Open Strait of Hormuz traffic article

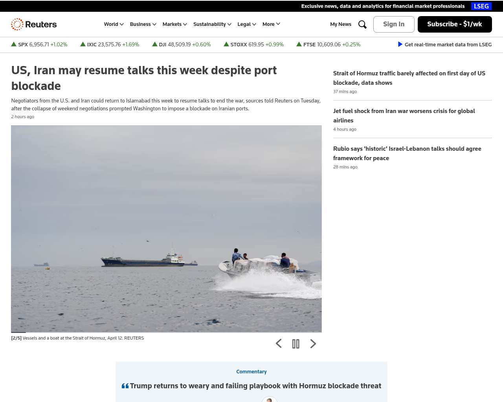pyautogui.click(x=409, y=78)
